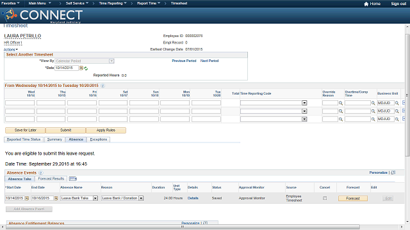Expand the Reason Leave Bank / Donation dropdown
The image size is (410, 230).
pyautogui.click(x=141, y=198)
